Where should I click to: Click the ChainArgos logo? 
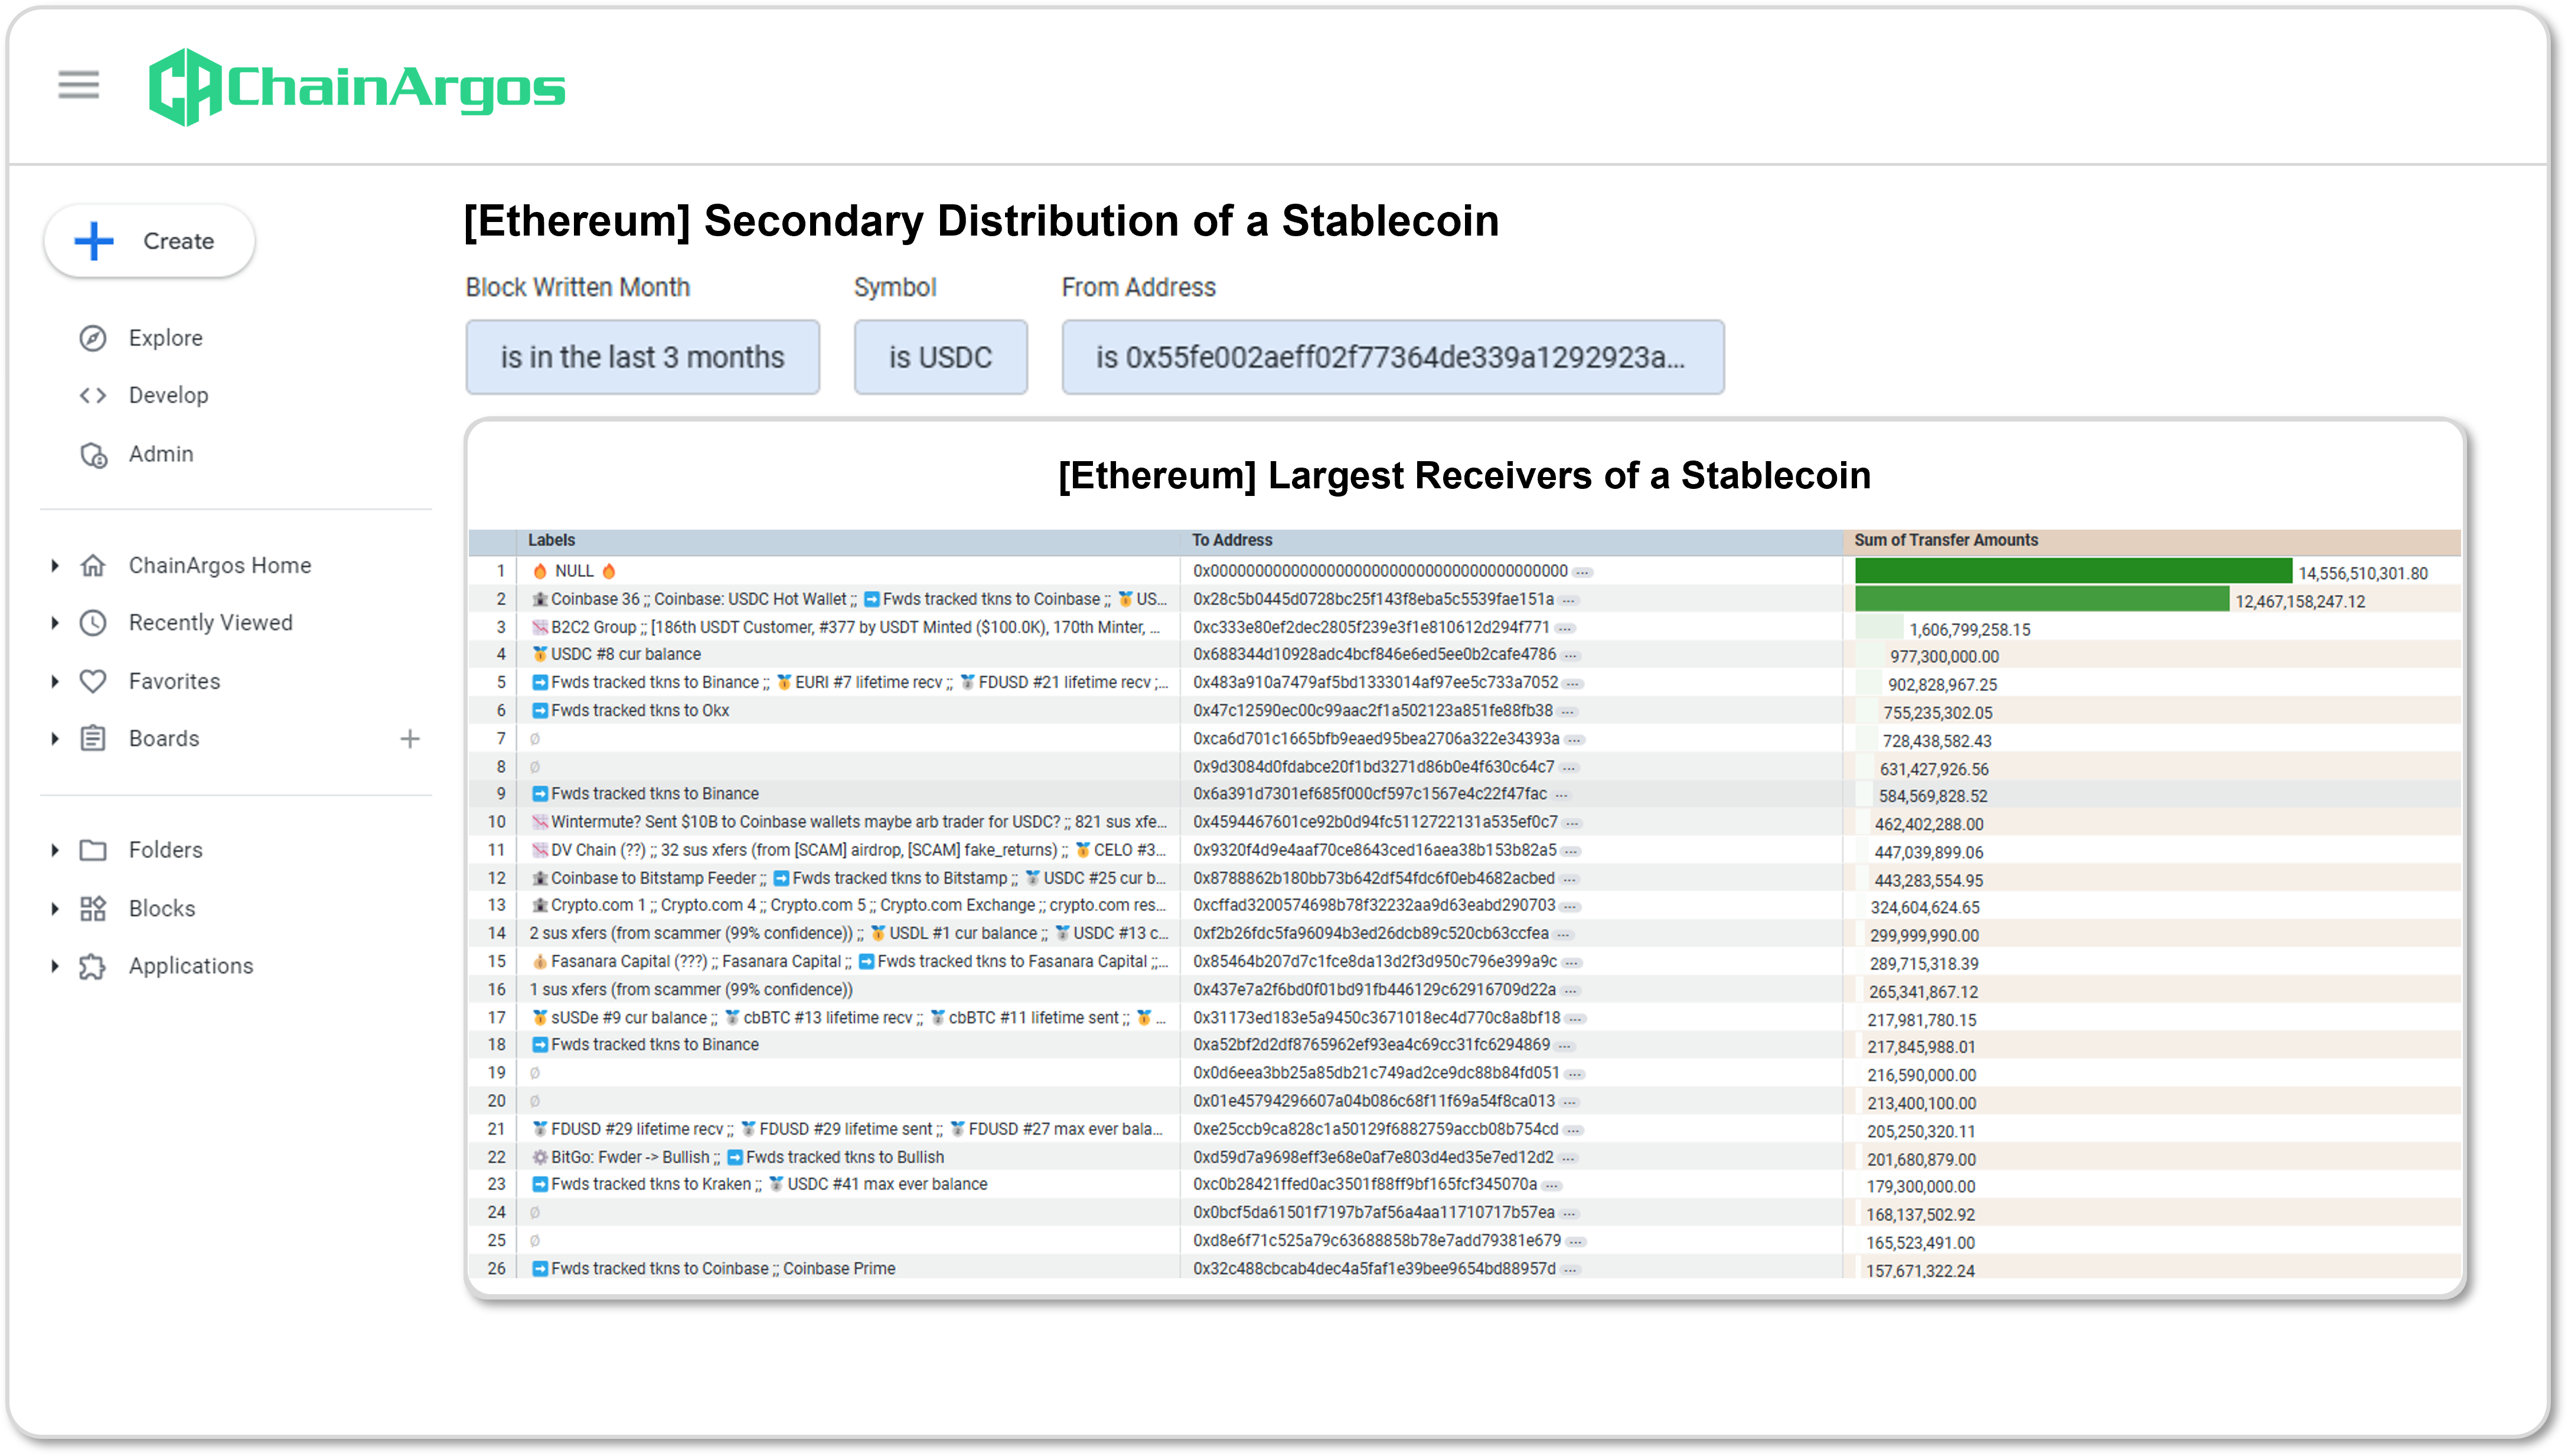[357, 87]
